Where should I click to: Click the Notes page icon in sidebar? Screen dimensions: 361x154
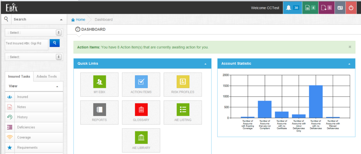click(x=10, y=107)
